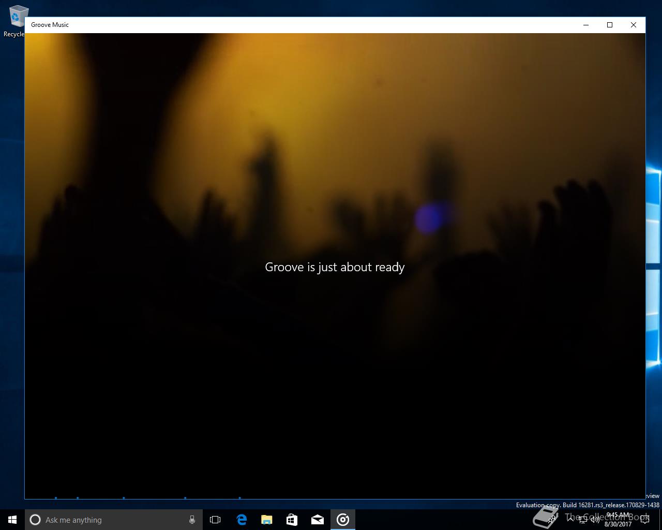This screenshot has height=530, width=662.
Task: Activate the Cortana microphone icon
Action: coord(192,520)
